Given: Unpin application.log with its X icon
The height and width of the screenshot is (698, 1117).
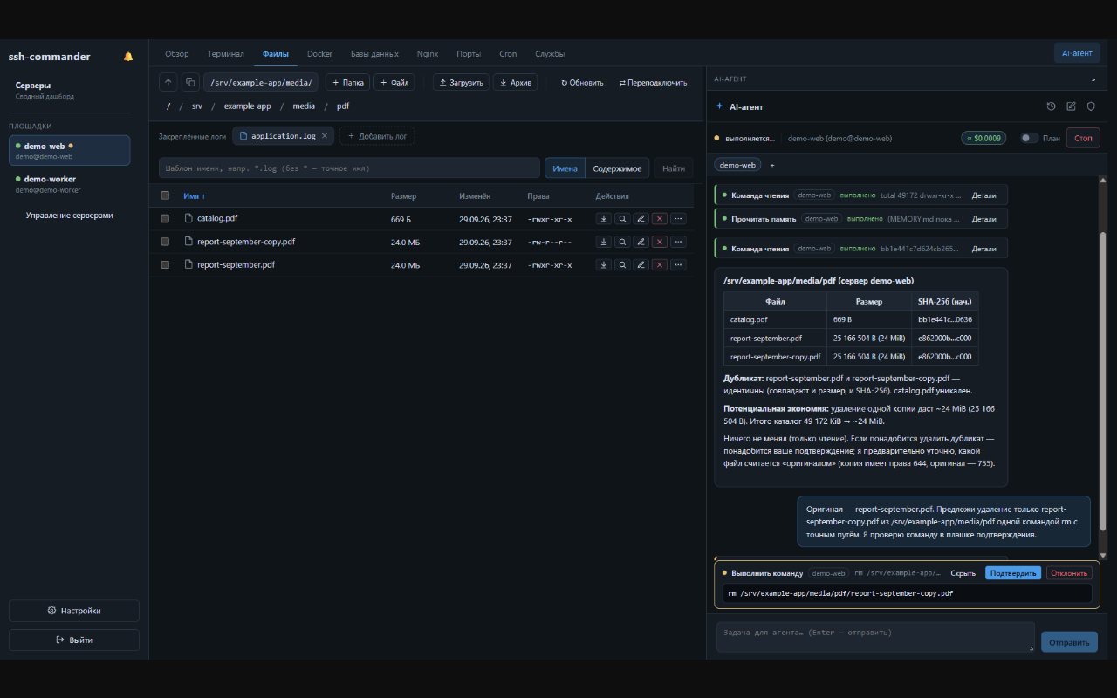Looking at the screenshot, I should click(325, 136).
